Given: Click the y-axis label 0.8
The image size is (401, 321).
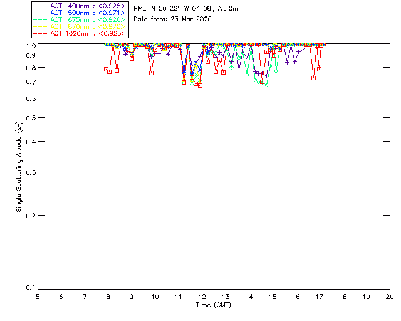Looking at the screenshot, I should pyautogui.click(x=31, y=68).
